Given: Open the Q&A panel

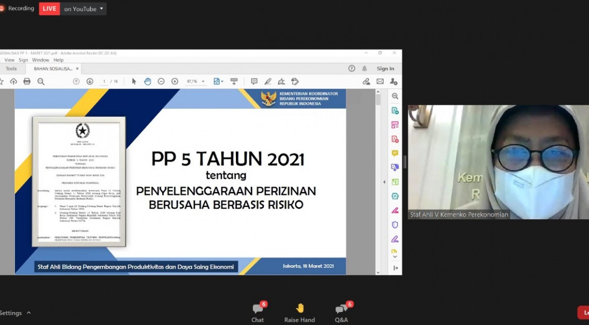Looking at the screenshot, I should click(x=341, y=313).
